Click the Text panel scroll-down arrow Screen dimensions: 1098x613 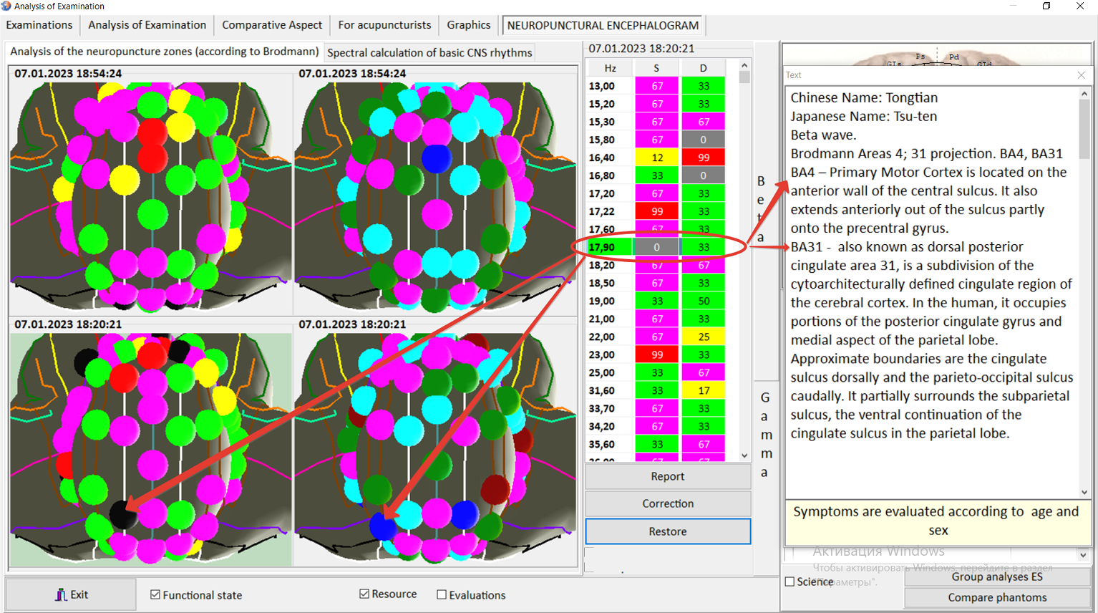pyautogui.click(x=1084, y=492)
